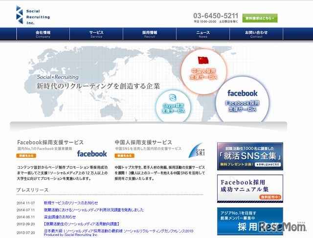Open 資金調達のお知らせ press release
Viewport: 313px width, 238px height.
pos(60,217)
